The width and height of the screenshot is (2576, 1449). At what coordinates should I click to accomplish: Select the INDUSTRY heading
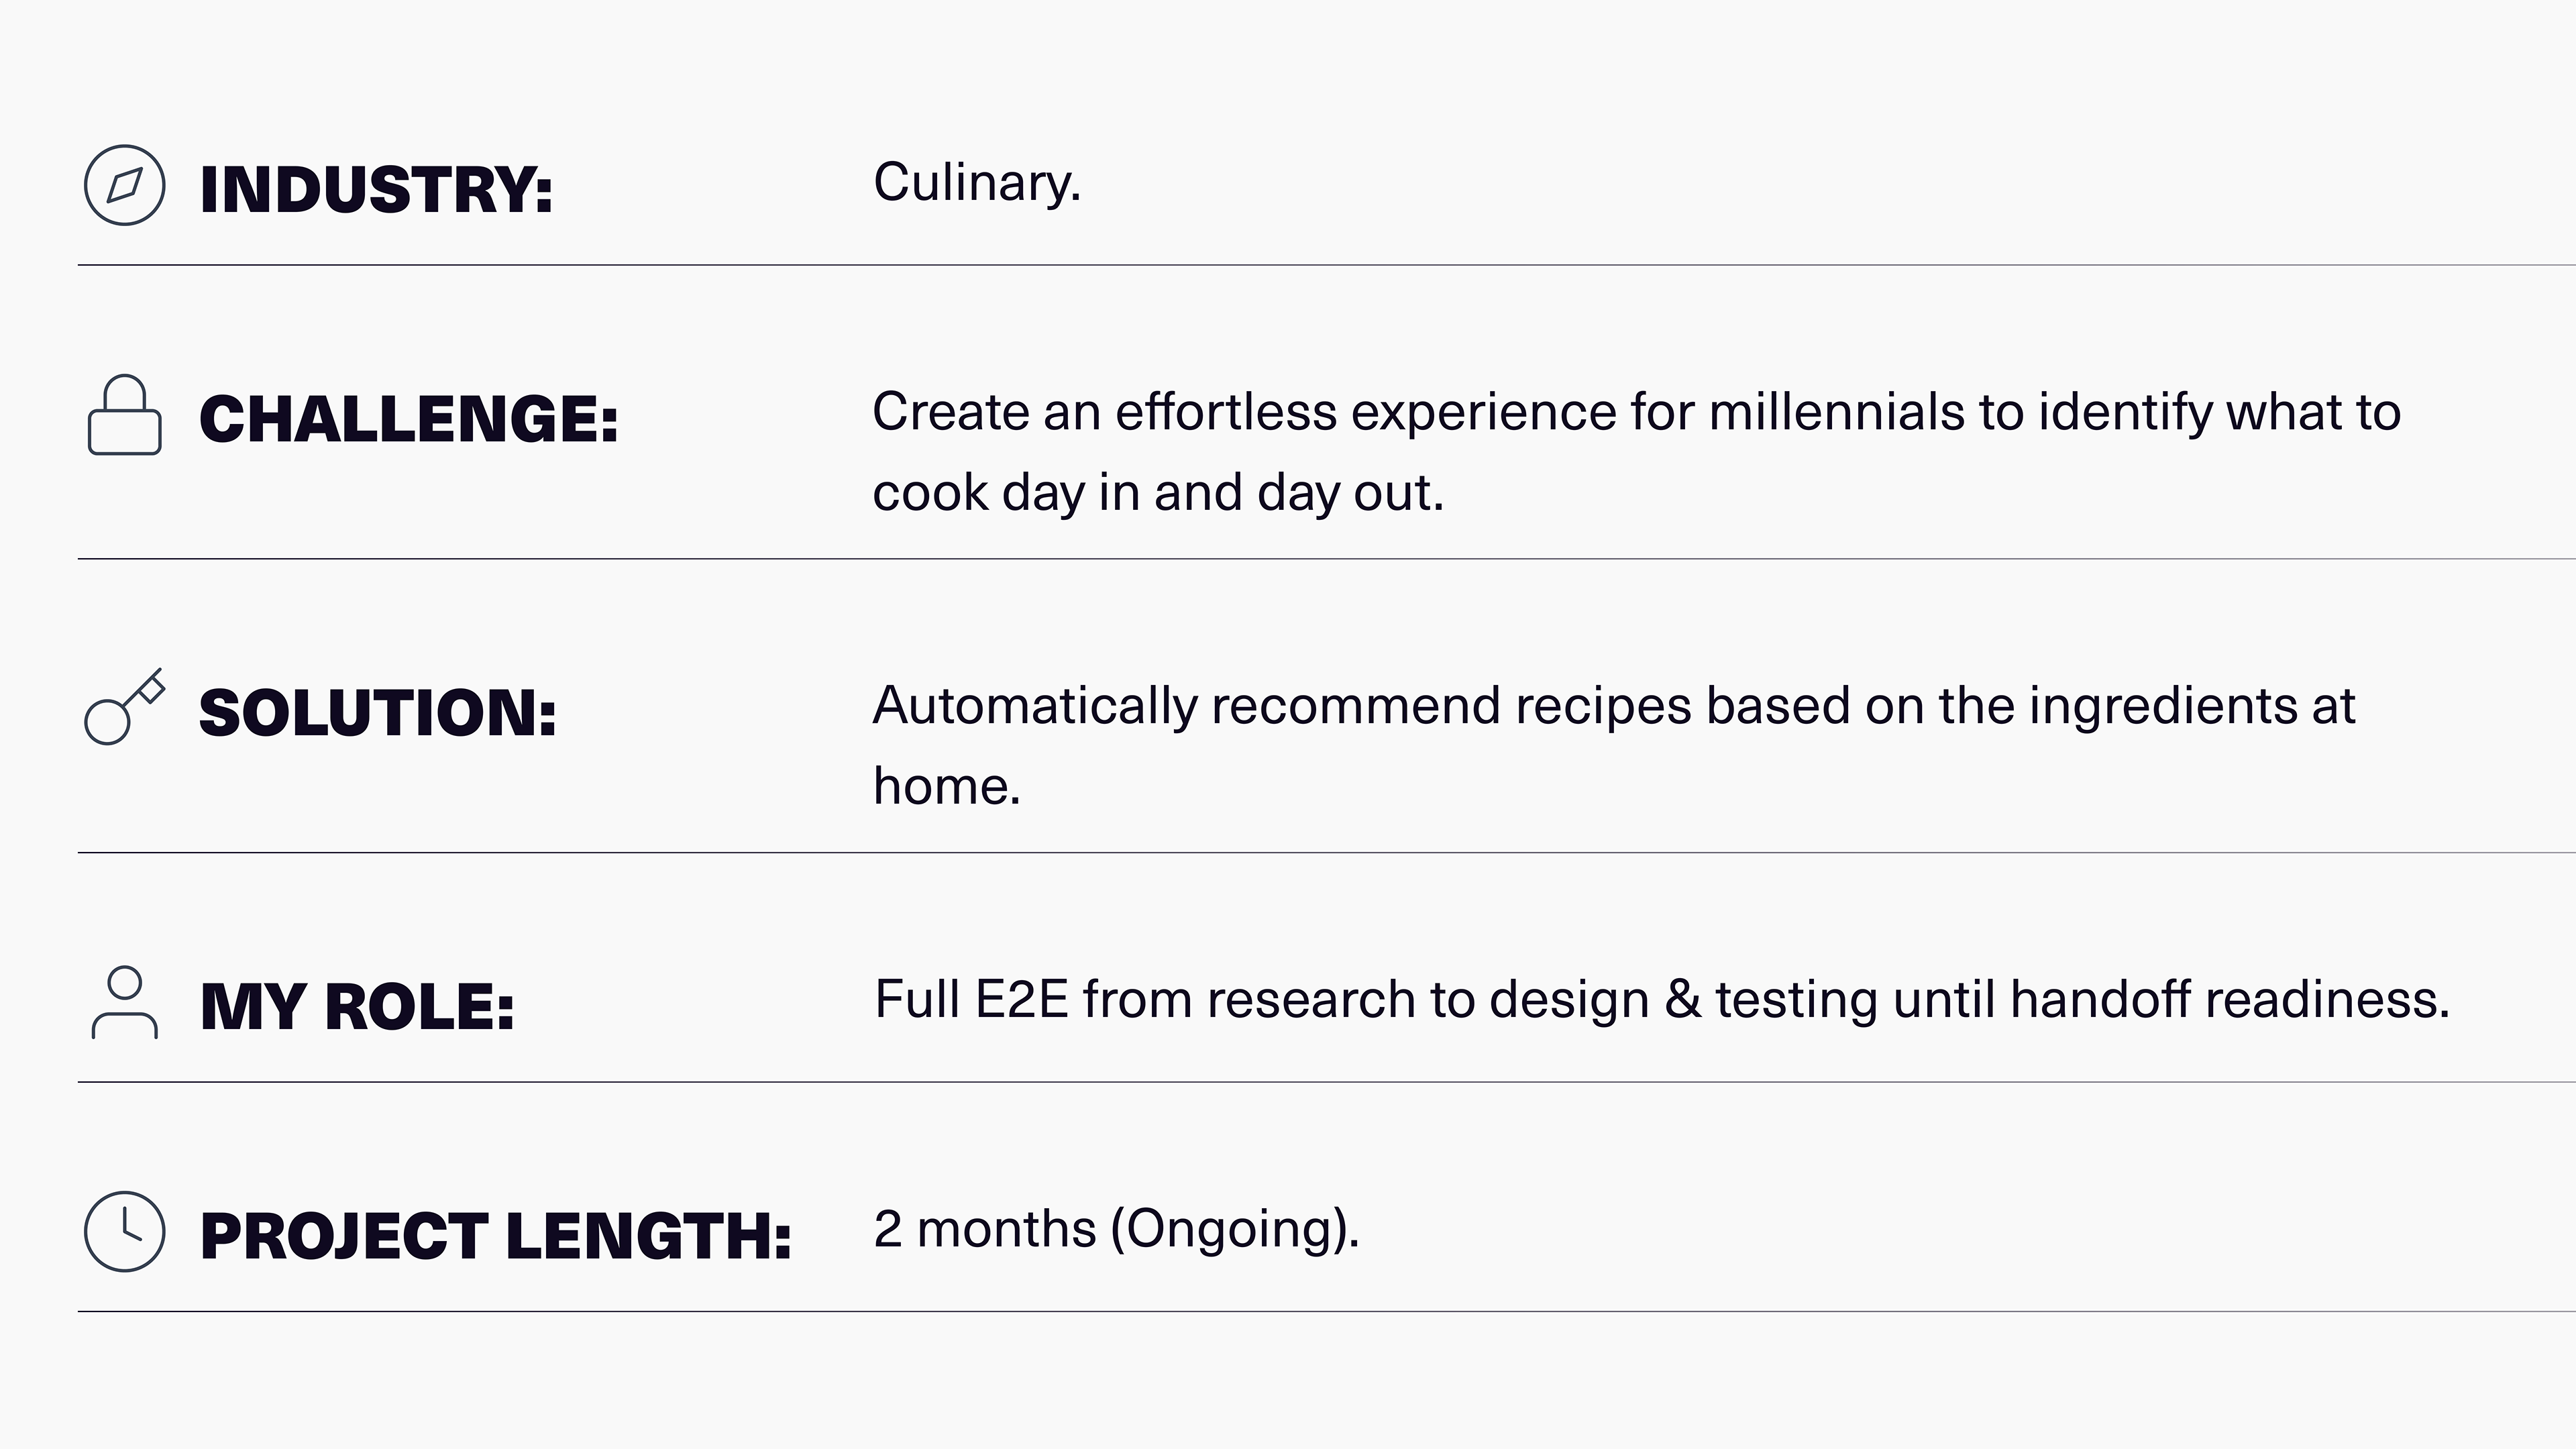376,189
